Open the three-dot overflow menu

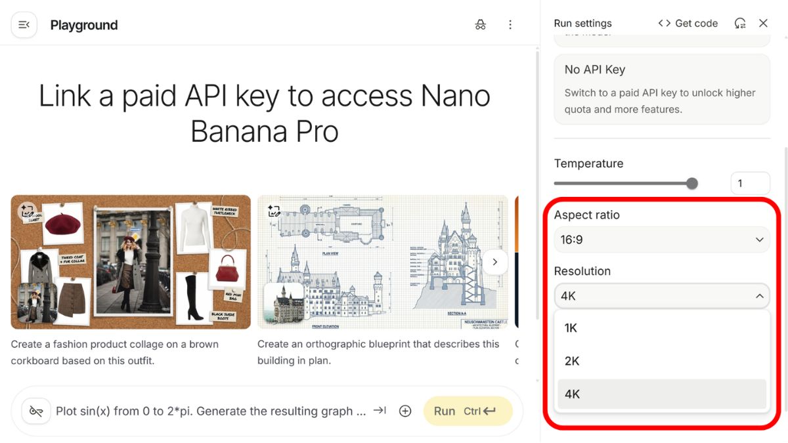tap(510, 24)
